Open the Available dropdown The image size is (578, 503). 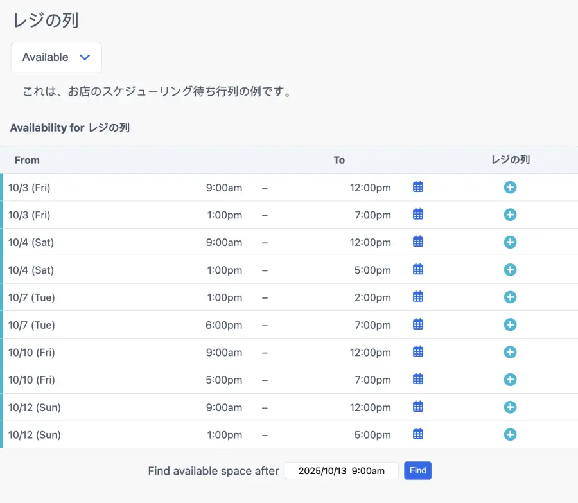click(x=57, y=57)
